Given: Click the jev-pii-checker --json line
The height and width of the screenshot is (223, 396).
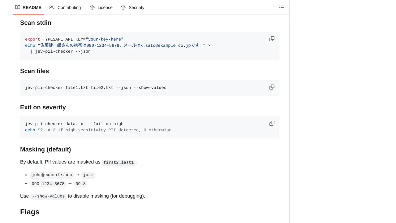Looking at the screenshot, I should [x=60, y=51].
